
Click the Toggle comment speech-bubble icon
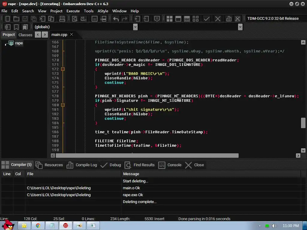(157, 19)
